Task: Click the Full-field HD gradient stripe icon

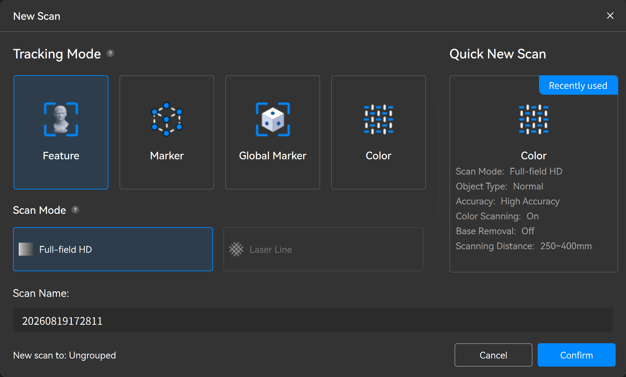Action: click(x=26, y=249)
